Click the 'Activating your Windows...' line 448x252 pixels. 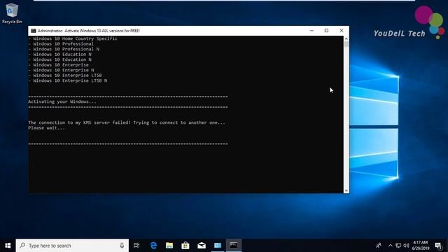coord(62,101)
